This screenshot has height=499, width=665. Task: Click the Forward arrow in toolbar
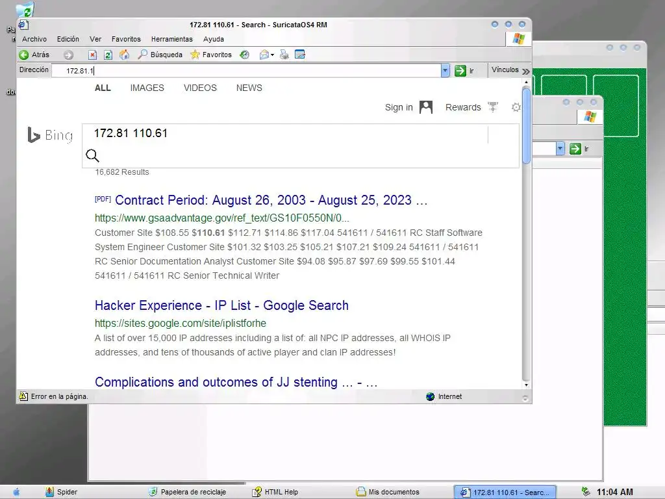68,55
